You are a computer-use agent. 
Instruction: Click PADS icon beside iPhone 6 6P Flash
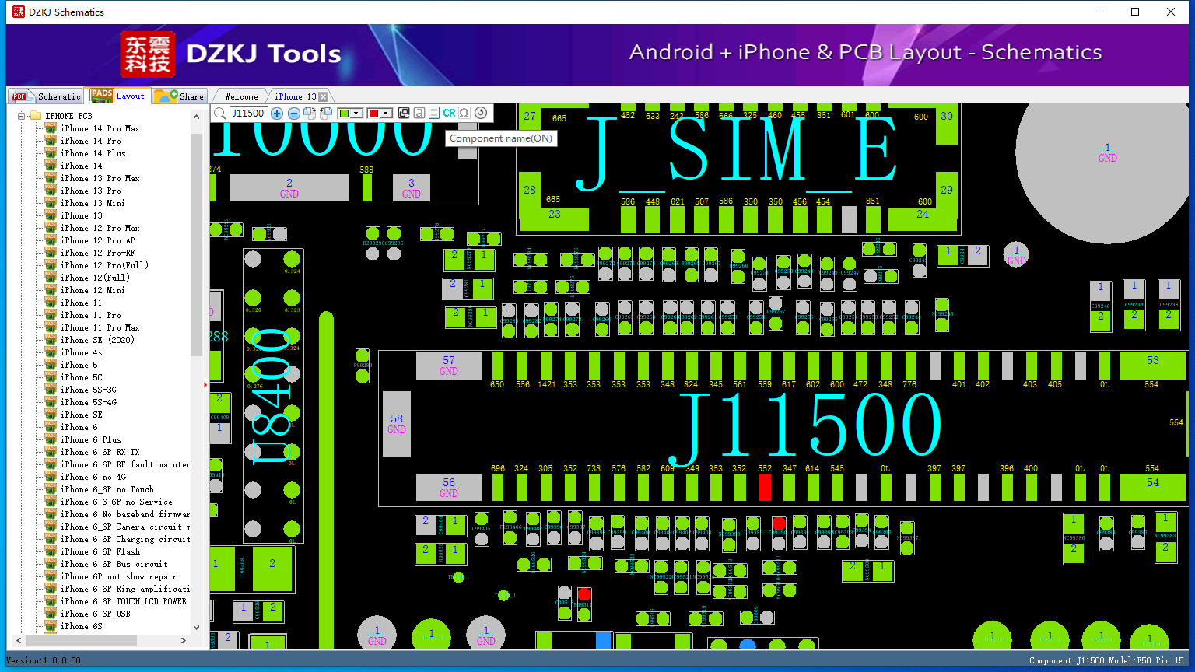(51, 551)
